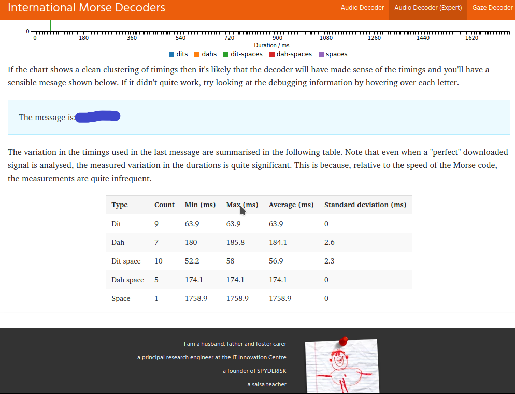Image resolution: width=515 pixels, height=394 pixels.
Task: Select the Dit space table row
Action: pyautogui.click(x=259, y=261)
